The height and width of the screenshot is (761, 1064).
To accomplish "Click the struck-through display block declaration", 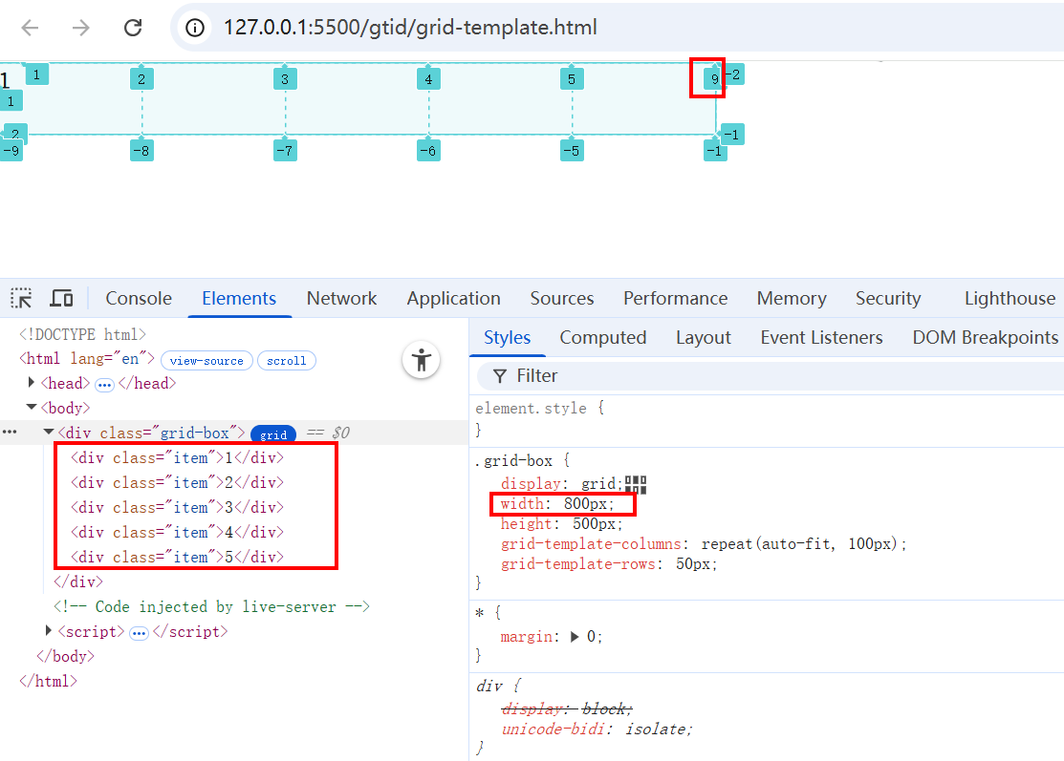I will (567, 708).
